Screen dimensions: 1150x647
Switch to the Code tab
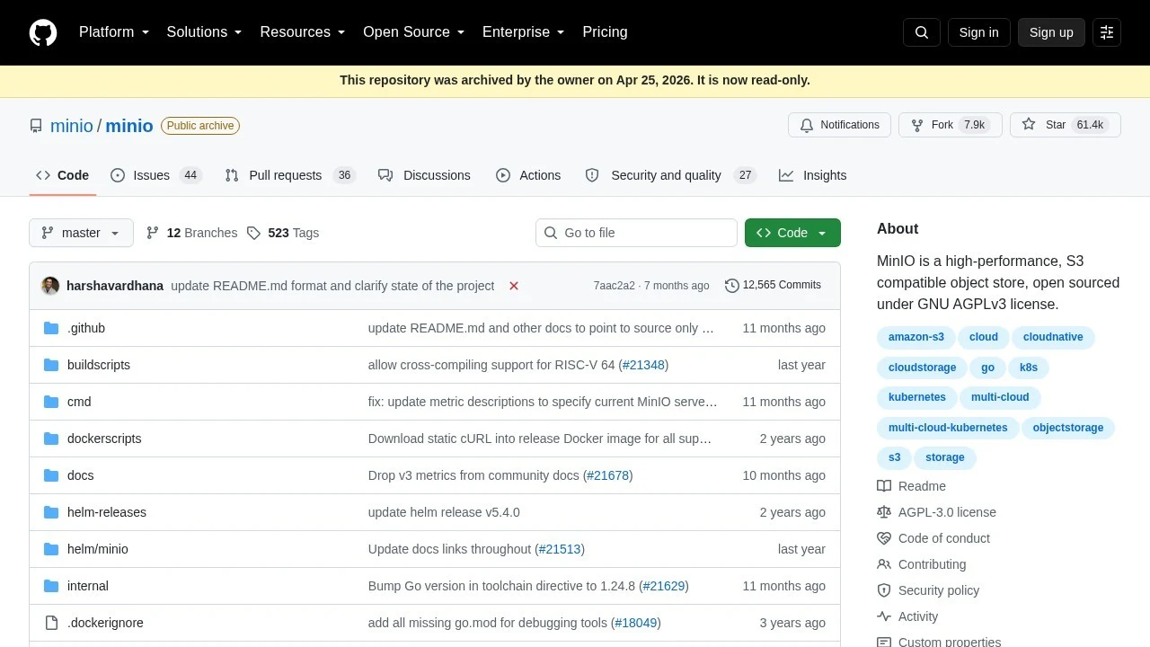63,175
